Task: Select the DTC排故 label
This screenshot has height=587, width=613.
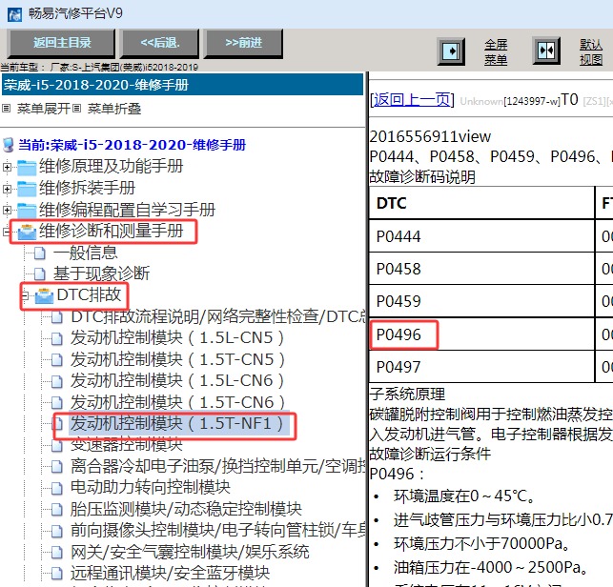Action: pyautogui.click(x=89, y=294)
